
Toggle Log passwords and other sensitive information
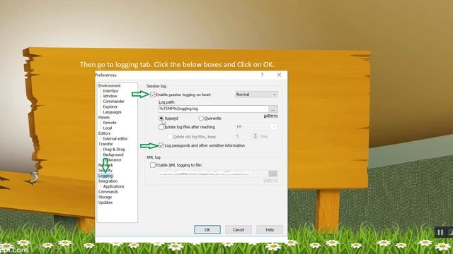[x=161, y=145]
